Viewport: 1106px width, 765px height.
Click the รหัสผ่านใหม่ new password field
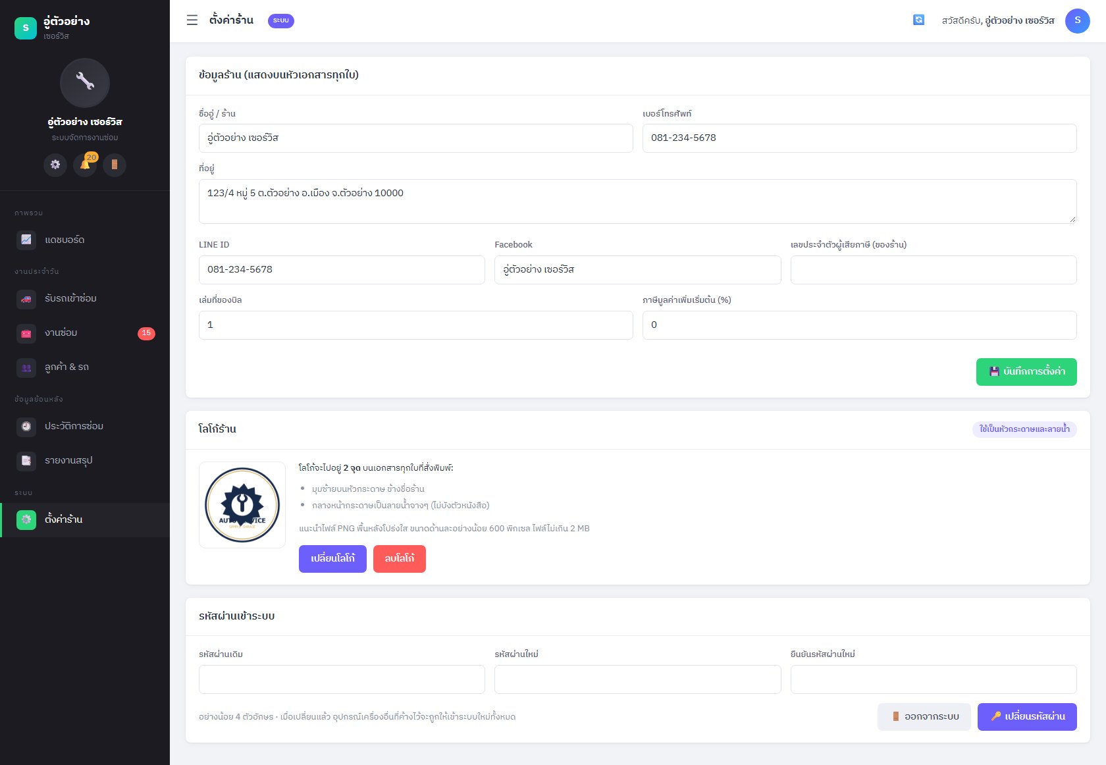(638, 679)
